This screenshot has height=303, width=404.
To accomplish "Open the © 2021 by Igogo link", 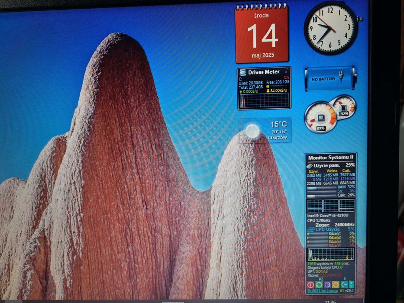I will pos(323,291).
